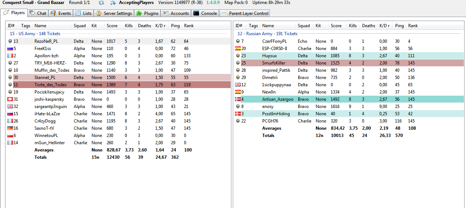Click the globe icon beside RezoNeR_PL's ID
Screen dimensions: 466x208
point(10,41)
